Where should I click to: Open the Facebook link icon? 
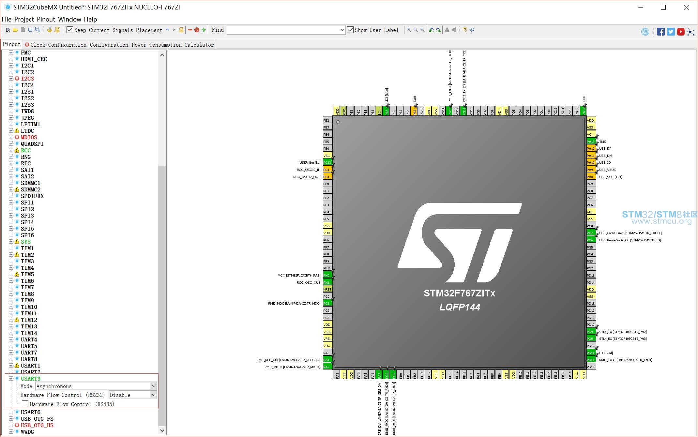661,32
